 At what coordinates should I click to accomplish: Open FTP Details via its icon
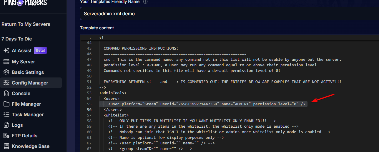coord(6,136)
